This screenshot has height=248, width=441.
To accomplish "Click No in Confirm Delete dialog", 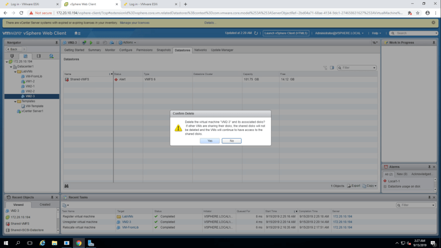I will coord(232,141).
